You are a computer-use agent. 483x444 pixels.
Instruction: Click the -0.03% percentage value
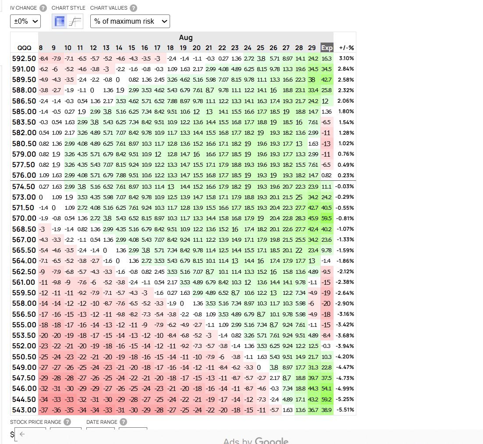pyautogui.click(x=344, y=186)
